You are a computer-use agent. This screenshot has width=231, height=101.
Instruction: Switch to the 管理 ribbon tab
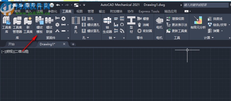[x=91, y=11]
